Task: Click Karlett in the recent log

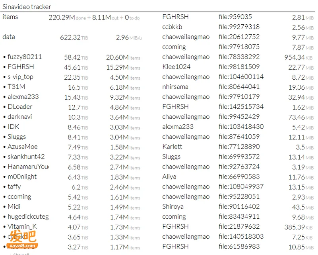Action: 172,147
